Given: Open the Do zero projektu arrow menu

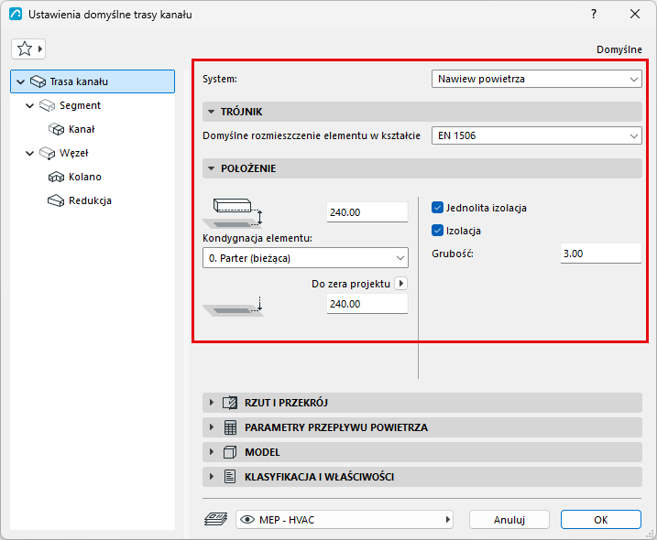Looking at the screenshot, I should pyautogui.click(x=401, y=284).
